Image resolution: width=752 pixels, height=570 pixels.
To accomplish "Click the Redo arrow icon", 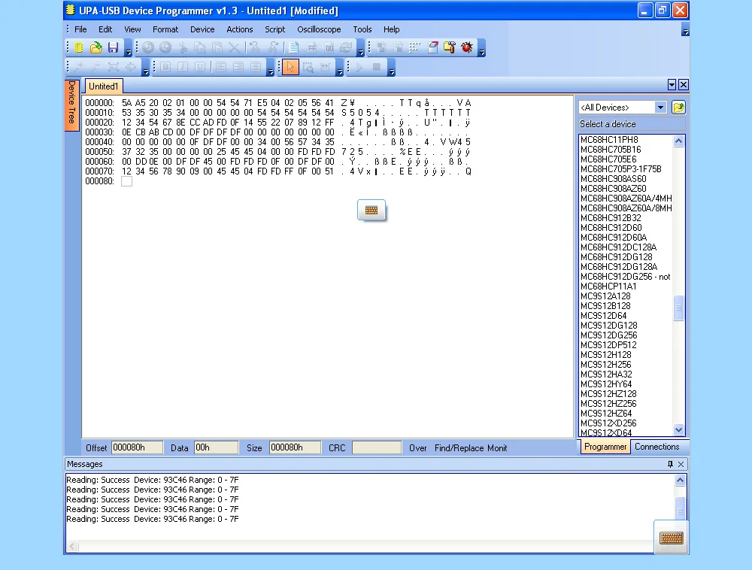I will (165, 47).
